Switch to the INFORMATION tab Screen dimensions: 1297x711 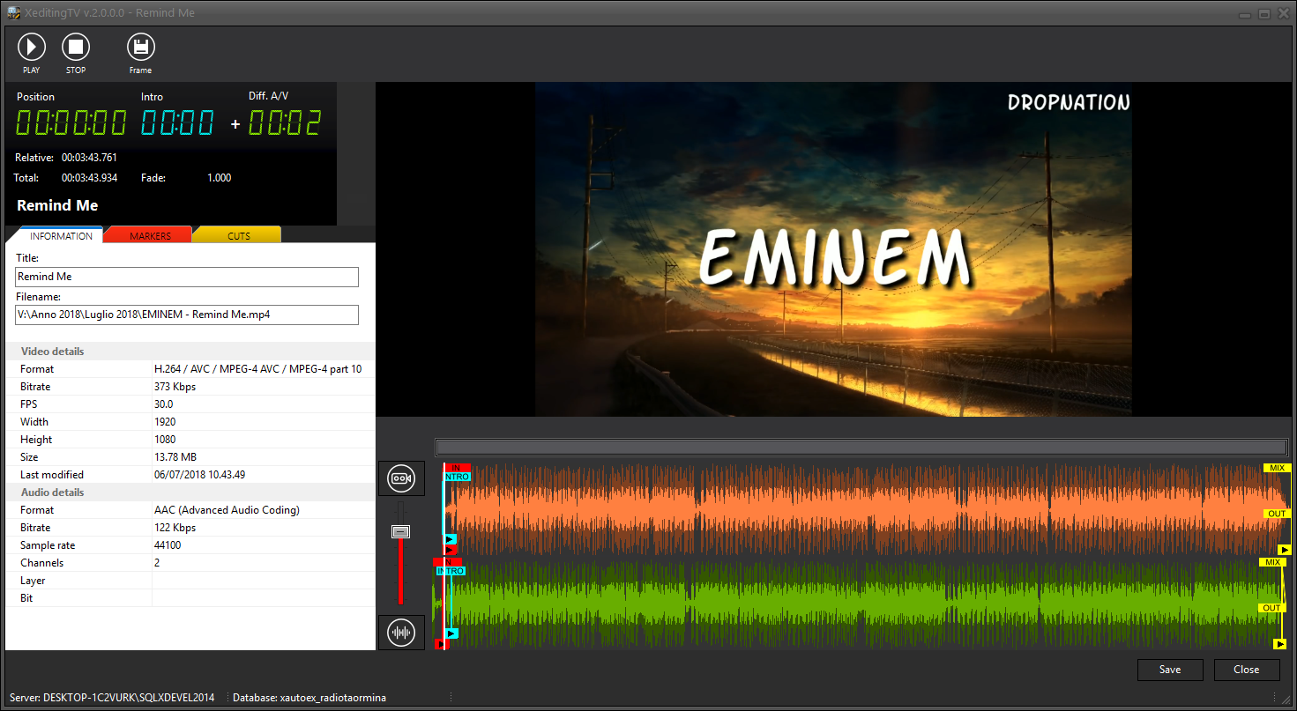(61, 236)
